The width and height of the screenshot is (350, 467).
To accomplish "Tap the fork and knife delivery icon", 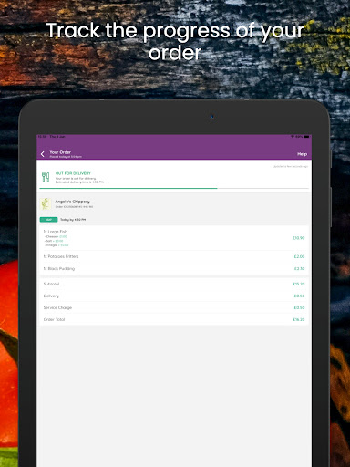I will (x=46, y=177).
